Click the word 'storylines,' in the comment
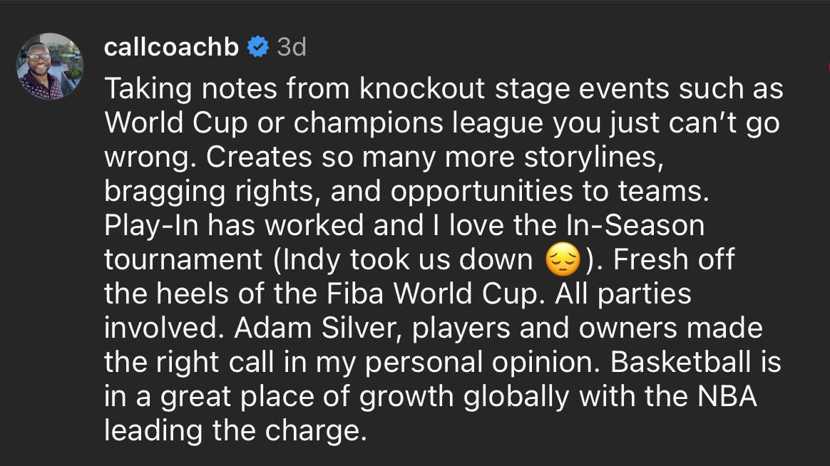Viewport: 830px width, 466px height. (x=593, y=157)
